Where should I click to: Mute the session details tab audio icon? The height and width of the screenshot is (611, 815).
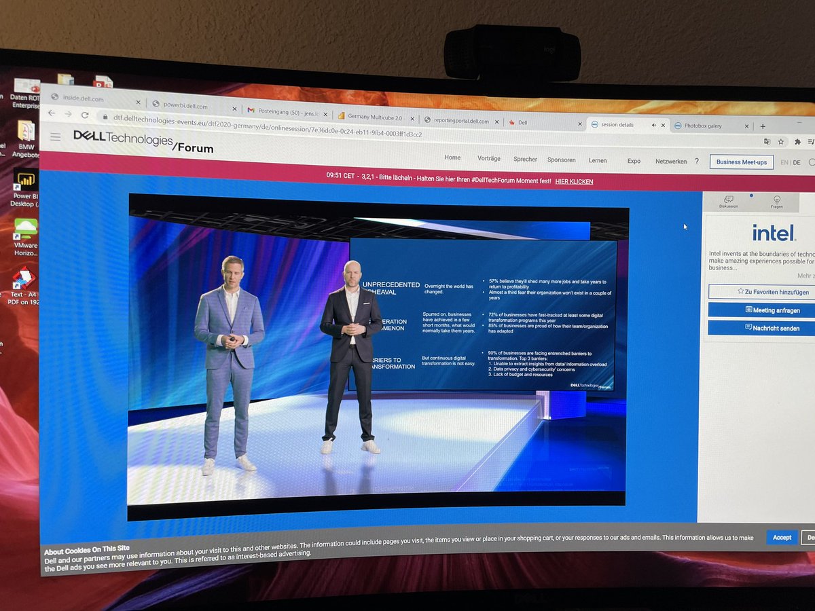[x=653, y=125]
